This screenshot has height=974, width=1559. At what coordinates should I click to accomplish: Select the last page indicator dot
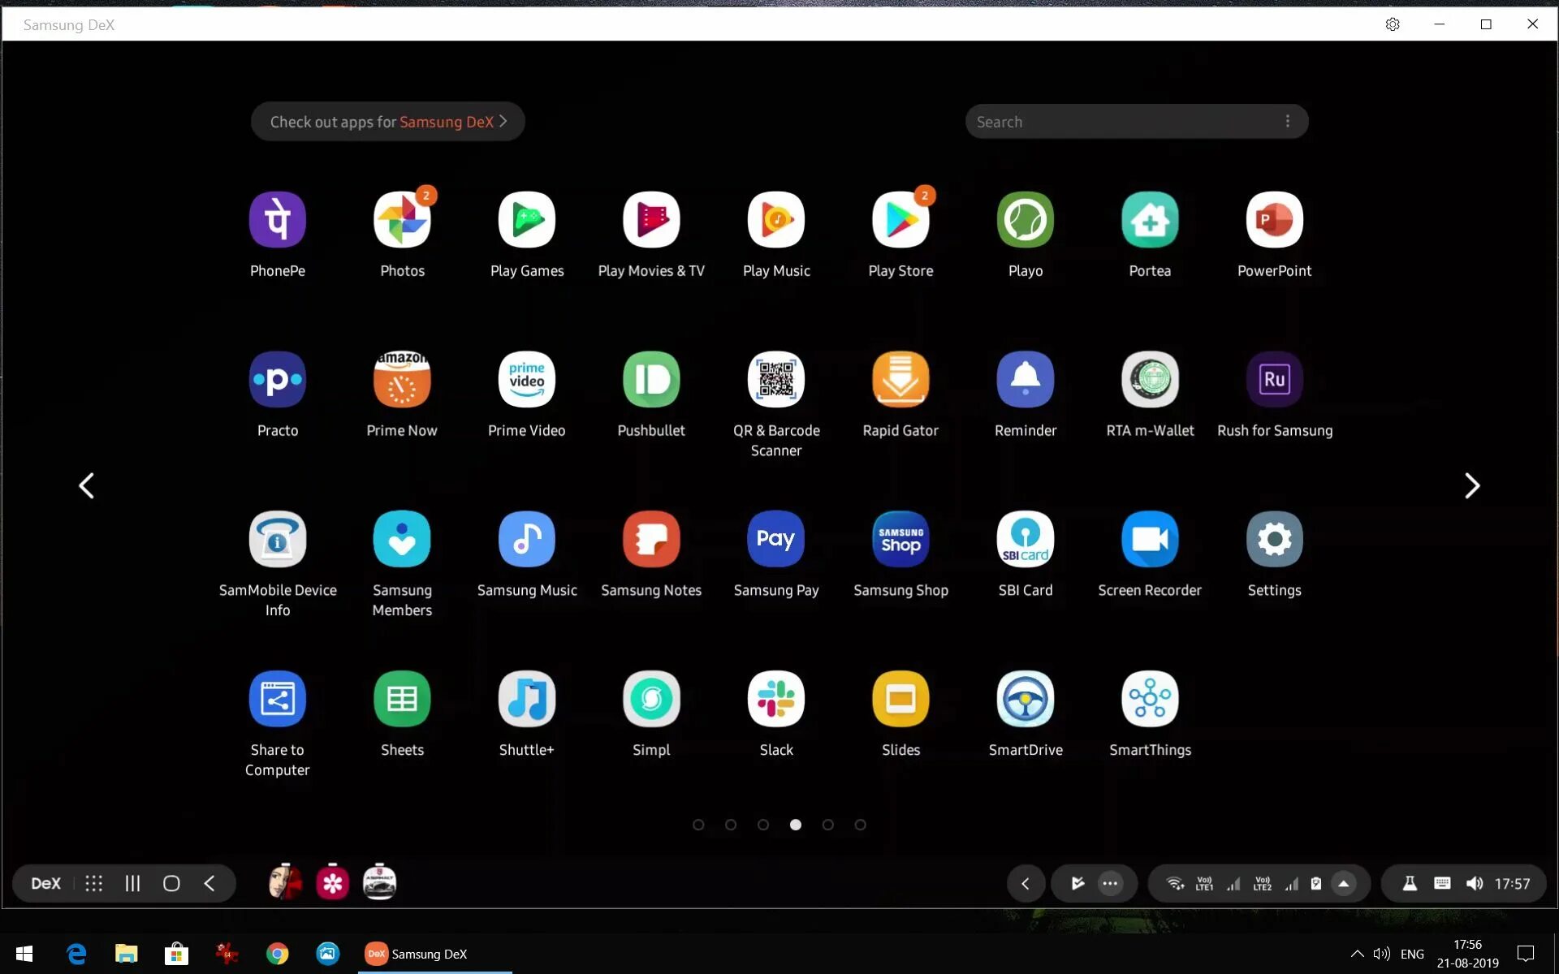[x=860, y=825]
